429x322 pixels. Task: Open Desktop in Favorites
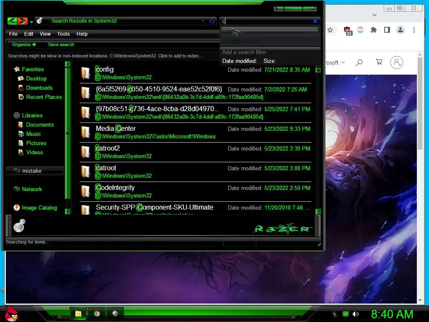36,78
